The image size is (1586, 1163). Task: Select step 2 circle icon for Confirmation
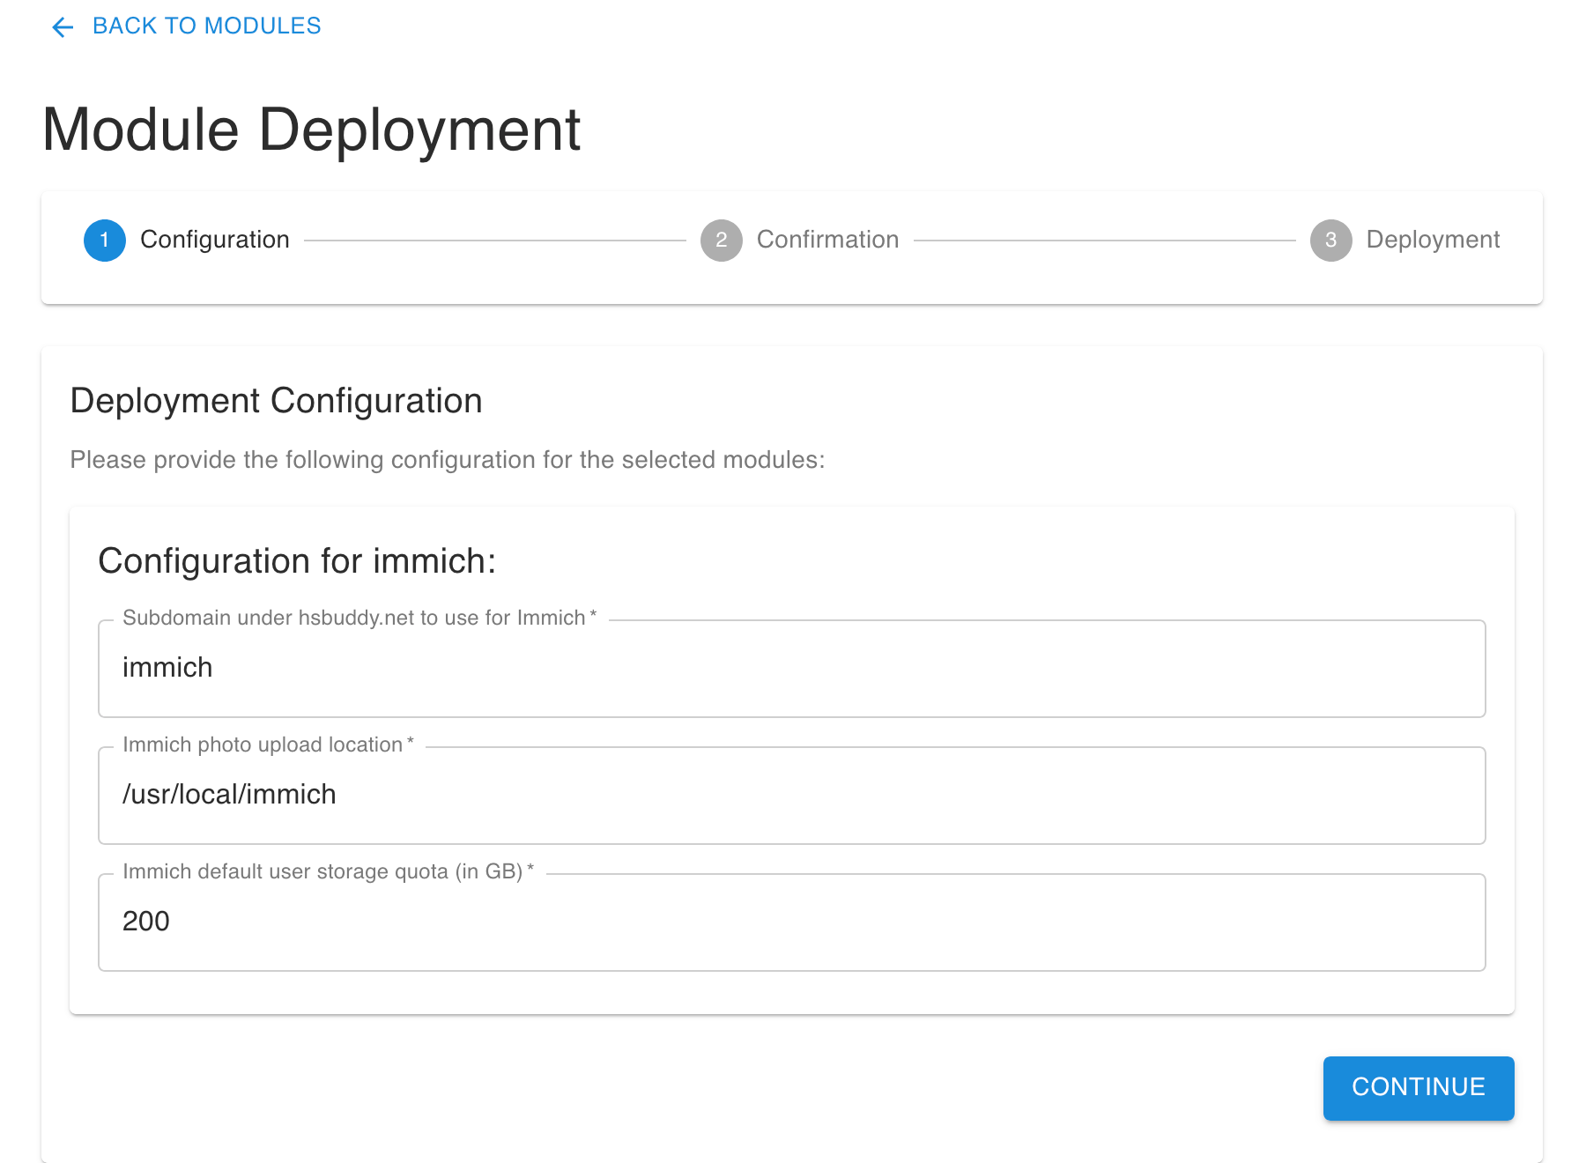(x=722, y=241)
